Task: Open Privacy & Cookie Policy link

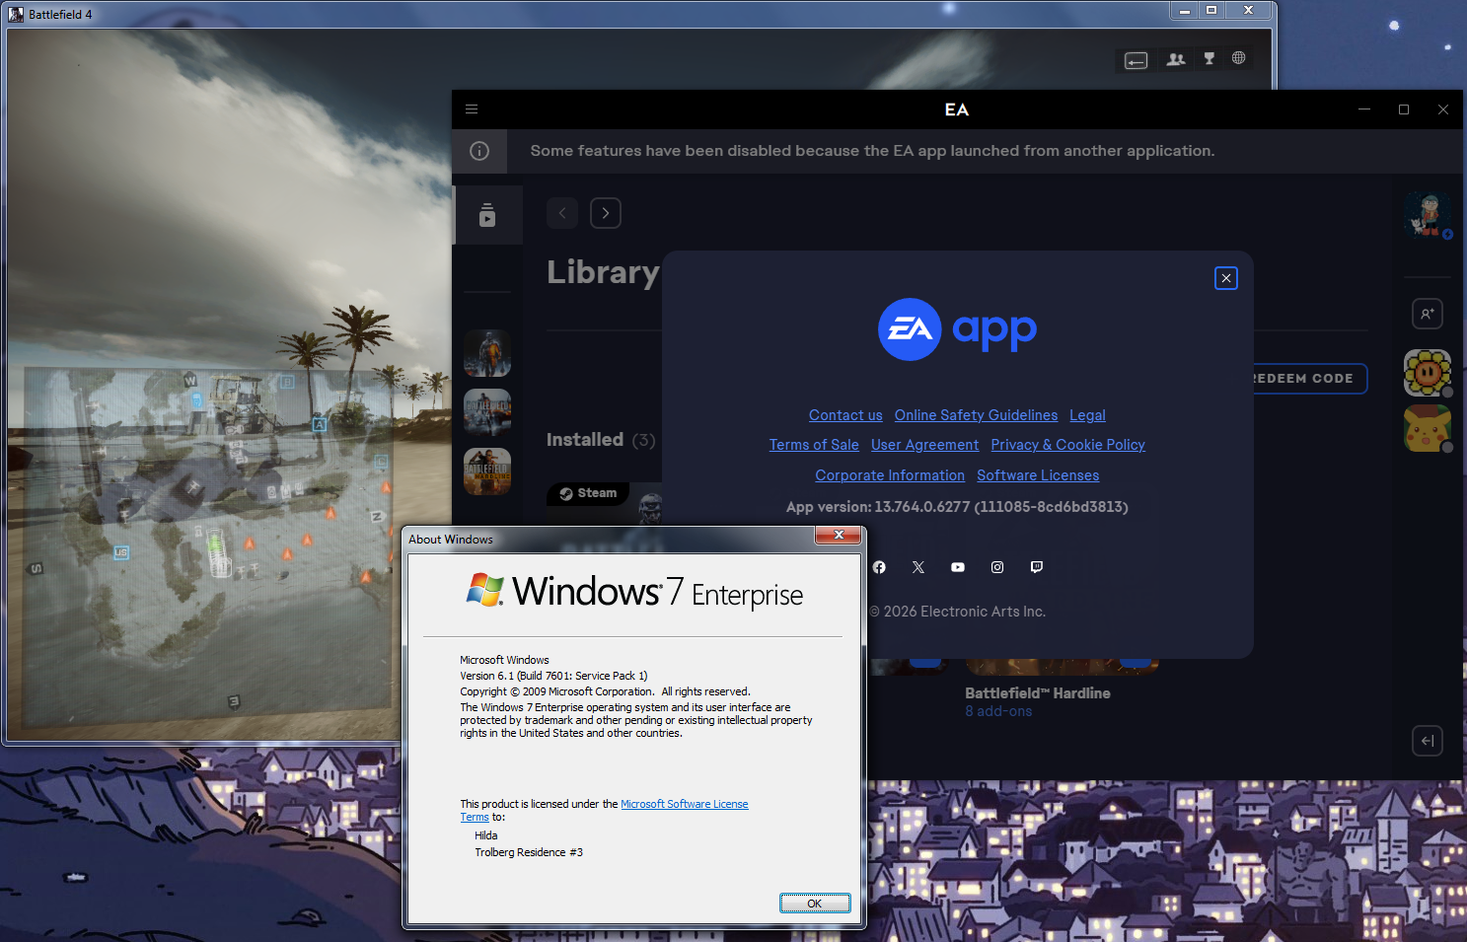Action: point(1067,445)
